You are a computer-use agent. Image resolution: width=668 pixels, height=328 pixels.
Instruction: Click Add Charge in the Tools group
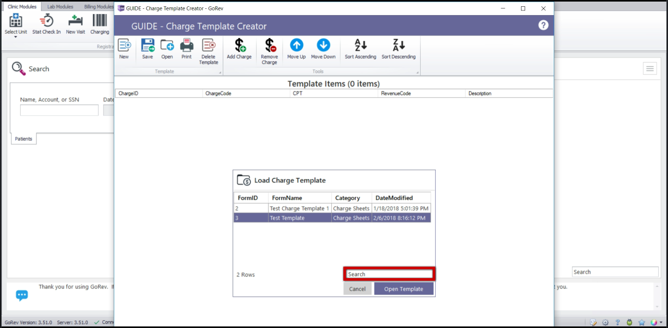click(x=239, y=49)
